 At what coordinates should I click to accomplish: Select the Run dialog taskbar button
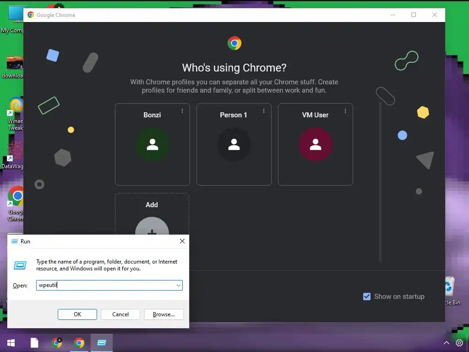pyautogui.click(x=102, y=343)
